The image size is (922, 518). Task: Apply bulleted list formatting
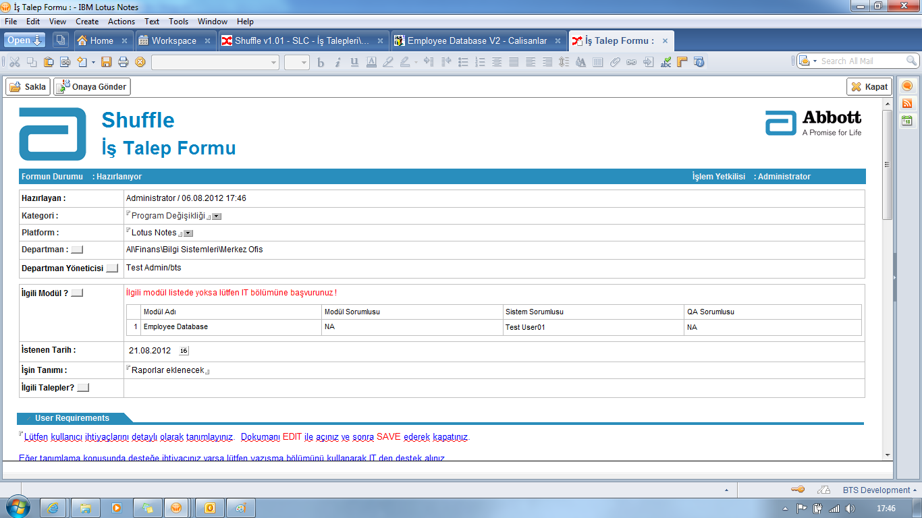(463, 62)
